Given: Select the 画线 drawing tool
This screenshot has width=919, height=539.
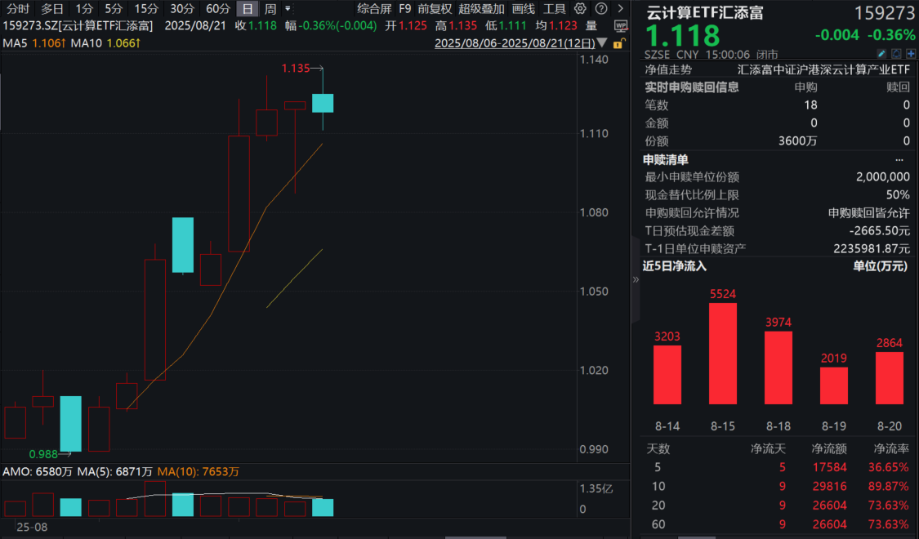Looking at the screenshot, I should [x=523, y=9].
